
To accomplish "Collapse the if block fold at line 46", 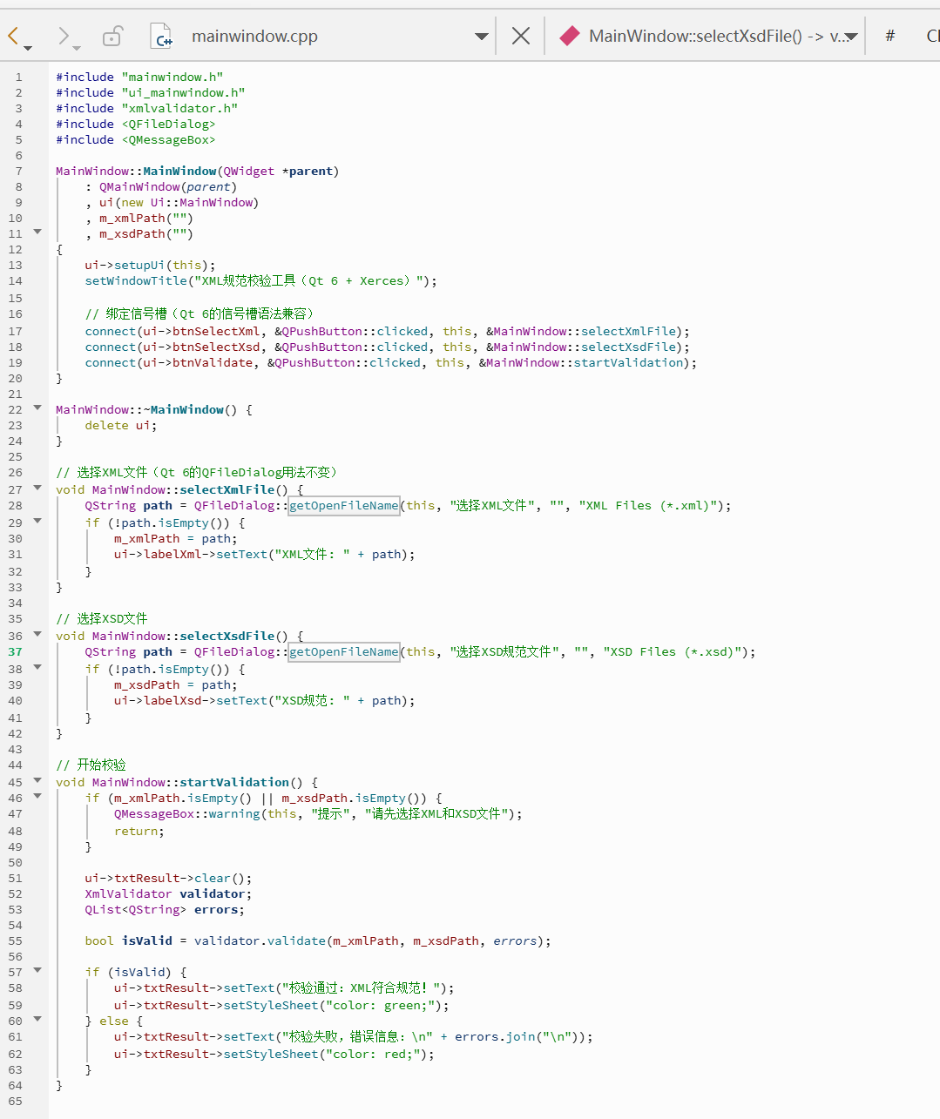I will click(37, 796).
